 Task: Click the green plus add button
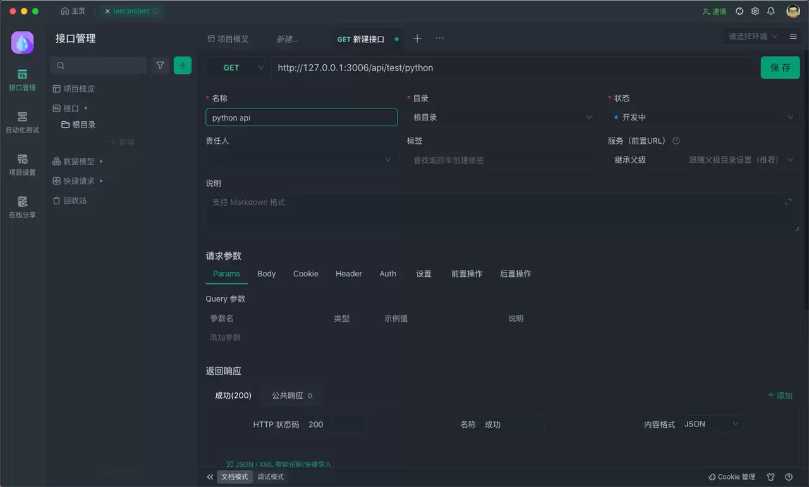183,65
